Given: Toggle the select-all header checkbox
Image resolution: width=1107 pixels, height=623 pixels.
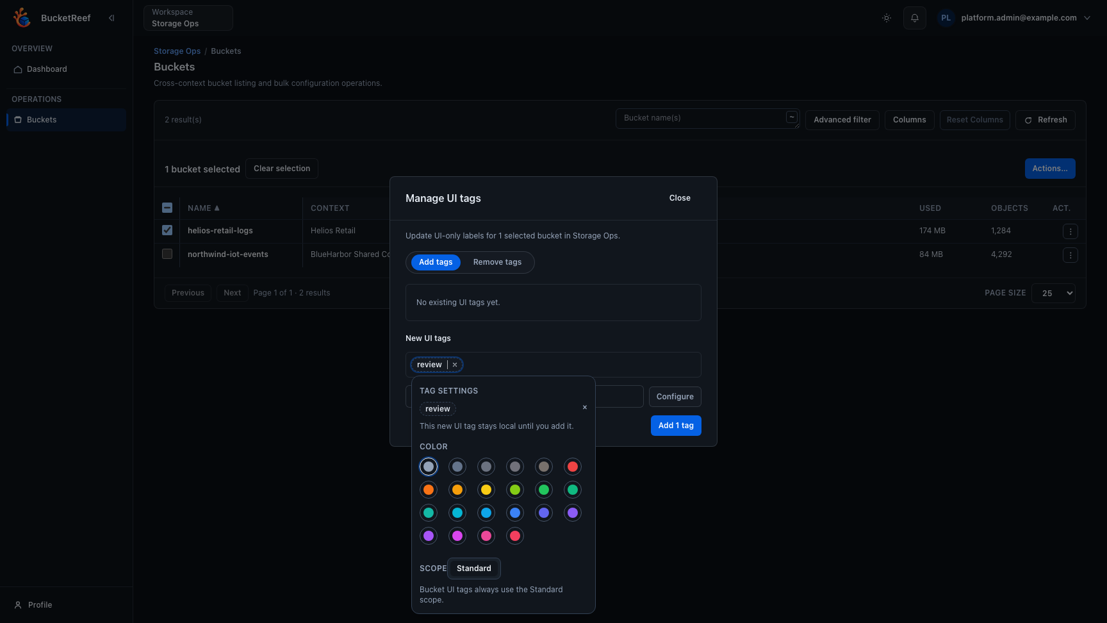Looking at the screenshot, I should point(167,208).
